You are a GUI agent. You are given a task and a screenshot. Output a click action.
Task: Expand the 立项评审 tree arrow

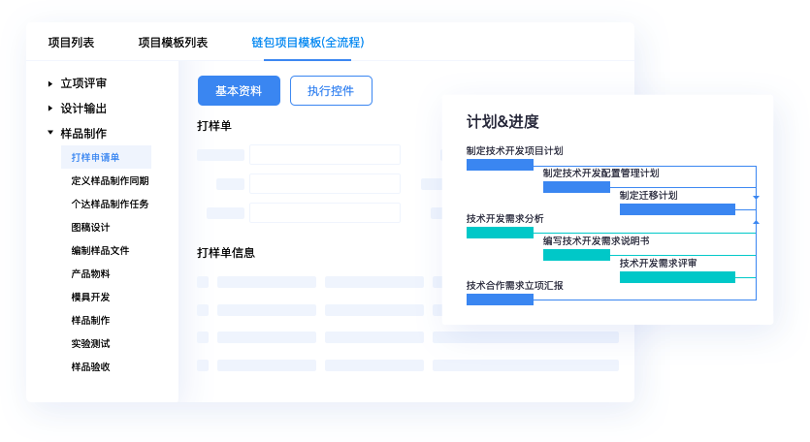(x=50, y=83)
